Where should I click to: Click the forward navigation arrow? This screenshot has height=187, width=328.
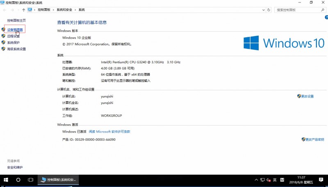coord(12,10)
